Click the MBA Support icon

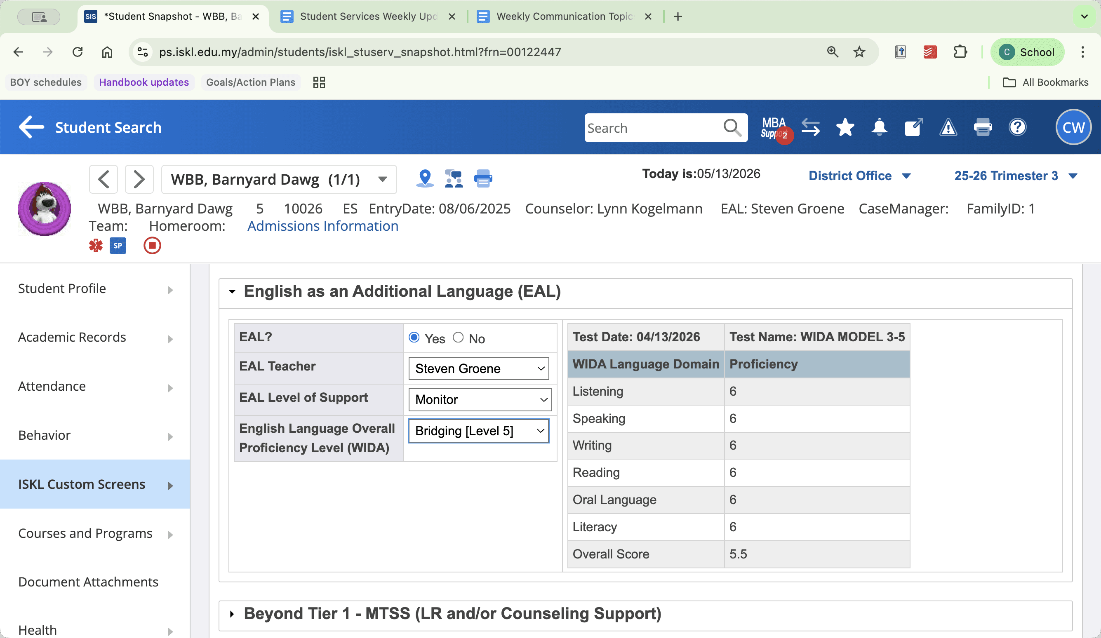(775, 128)
